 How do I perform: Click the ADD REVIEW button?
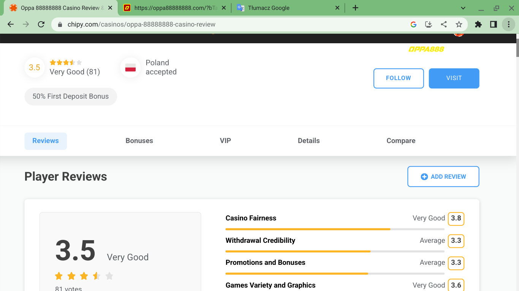(x=443, y=176)
